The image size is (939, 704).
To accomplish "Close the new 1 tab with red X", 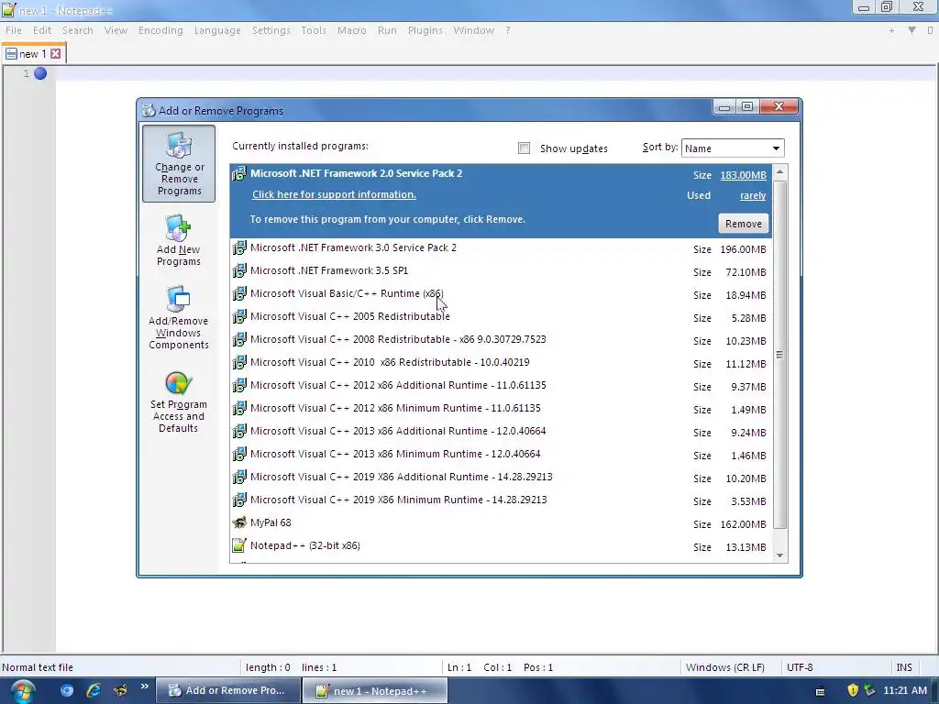I will (x=56, y=54).
